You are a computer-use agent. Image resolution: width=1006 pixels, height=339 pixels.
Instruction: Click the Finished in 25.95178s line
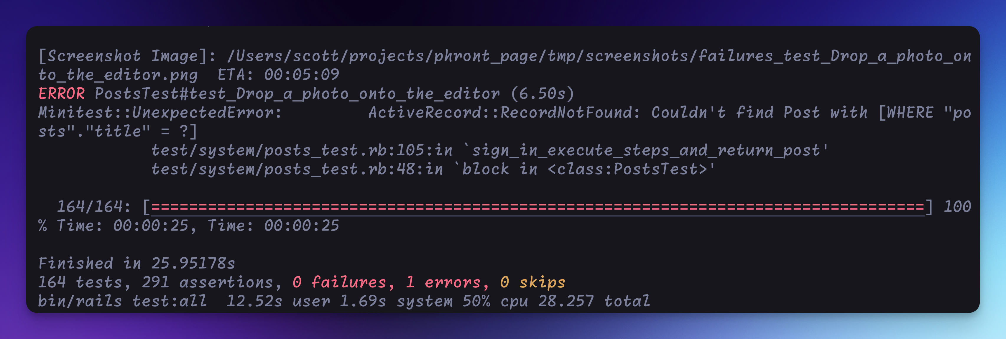137,263
